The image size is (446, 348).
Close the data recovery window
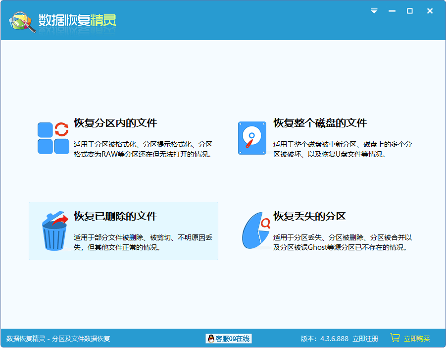430,11
